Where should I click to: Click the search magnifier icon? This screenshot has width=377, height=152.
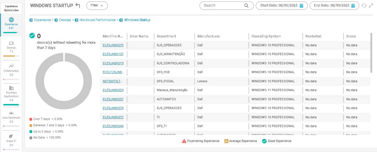[246, 6]
